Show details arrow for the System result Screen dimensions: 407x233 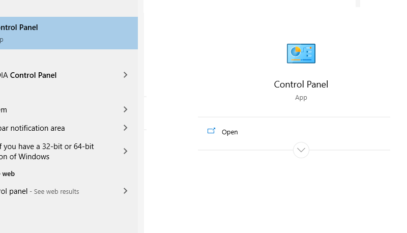pos(125,109)
